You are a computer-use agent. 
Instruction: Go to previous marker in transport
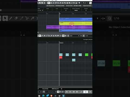tap(67, 92)
